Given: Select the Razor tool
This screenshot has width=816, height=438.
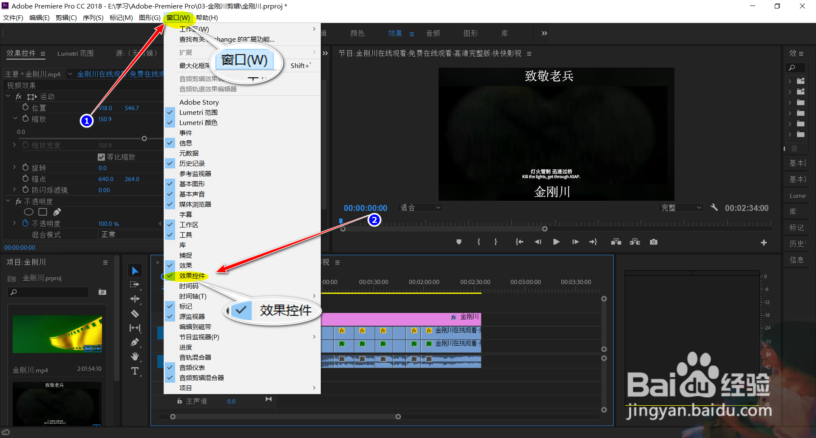Looking at the screenshot, I should click(x=135, y=314).
